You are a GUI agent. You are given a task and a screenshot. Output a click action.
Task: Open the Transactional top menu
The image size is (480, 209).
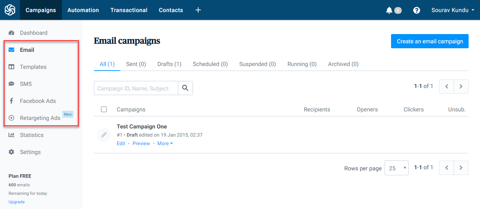pos(129,10)
